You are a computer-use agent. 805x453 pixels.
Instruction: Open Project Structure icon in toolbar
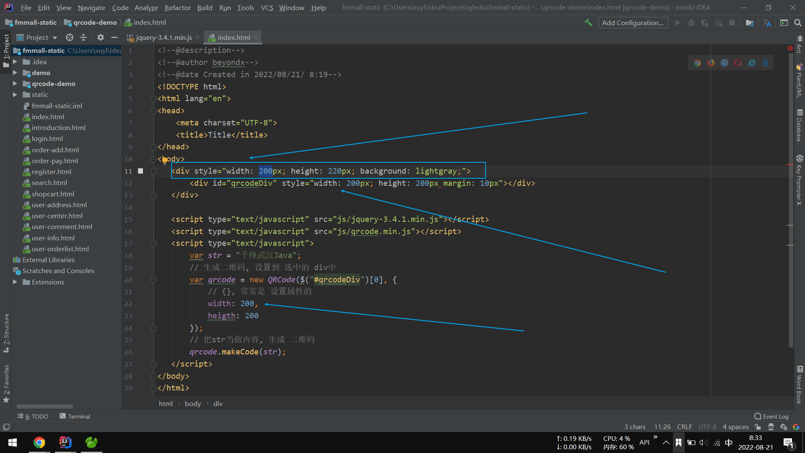[750, 23]
